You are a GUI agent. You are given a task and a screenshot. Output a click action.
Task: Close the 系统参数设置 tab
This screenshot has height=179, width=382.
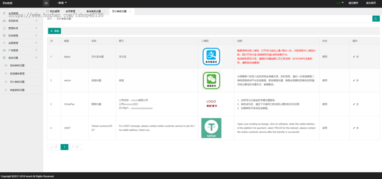point(104,11)
